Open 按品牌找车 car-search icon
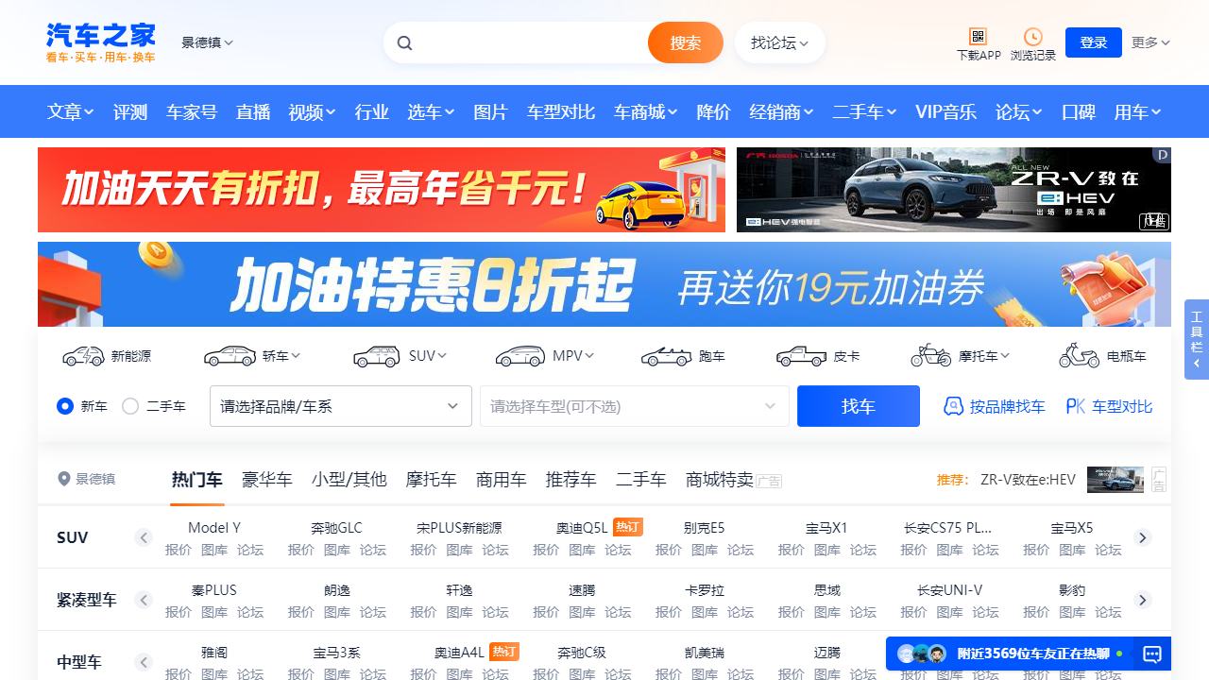Image resolution: width=1209 pixels, height=680 pixels. click(x=953, y=406)
